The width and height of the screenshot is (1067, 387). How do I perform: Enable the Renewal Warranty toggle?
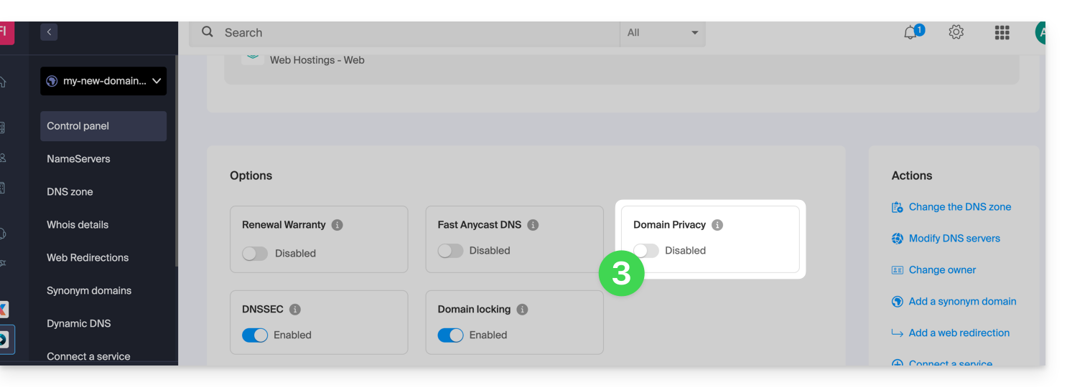click(255, 253)
